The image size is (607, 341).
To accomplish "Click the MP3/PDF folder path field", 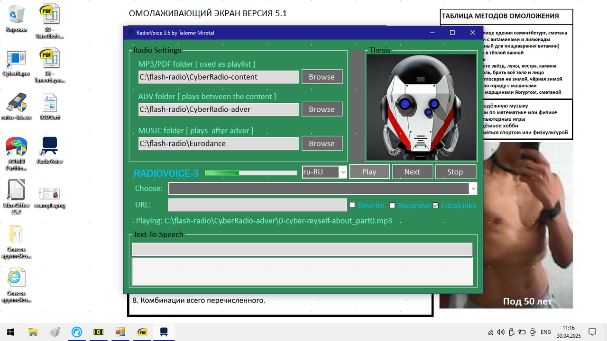I will [219, 77].
